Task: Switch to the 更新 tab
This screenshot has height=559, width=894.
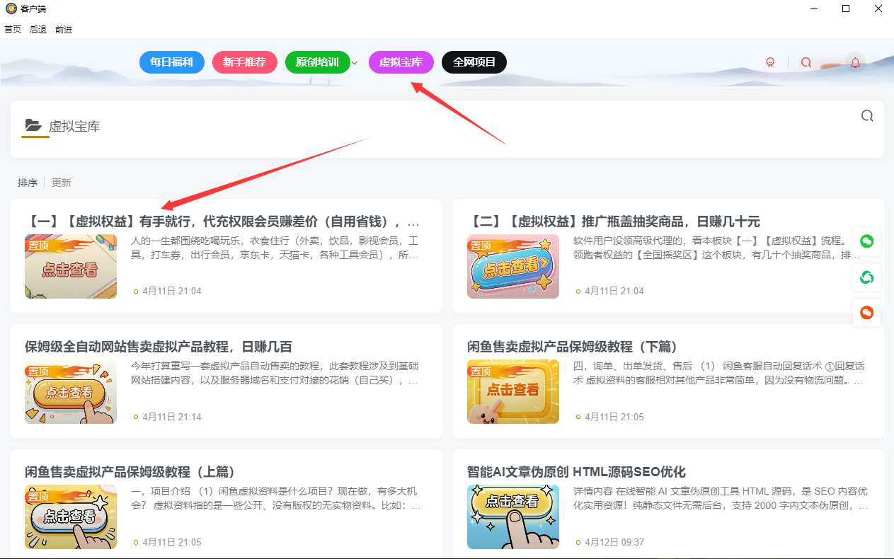Action: point(61,182)
